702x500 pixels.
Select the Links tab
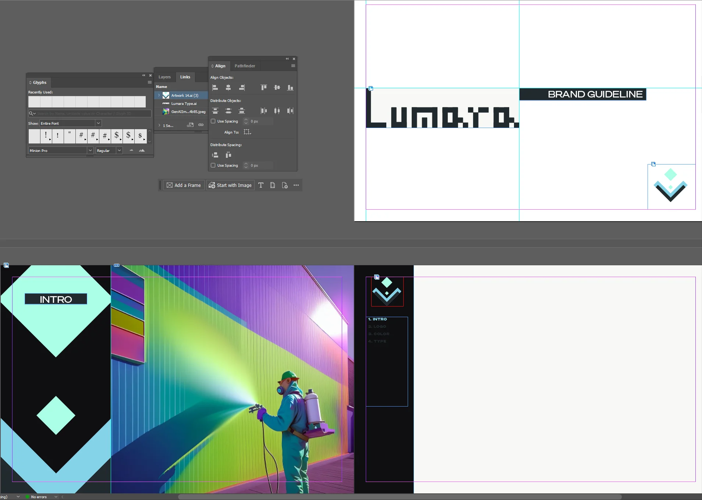tap(185, 77)
